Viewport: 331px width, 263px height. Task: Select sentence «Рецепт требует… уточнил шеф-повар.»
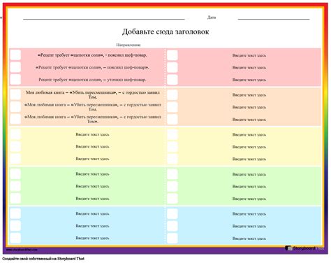click(x=92, y=80)
